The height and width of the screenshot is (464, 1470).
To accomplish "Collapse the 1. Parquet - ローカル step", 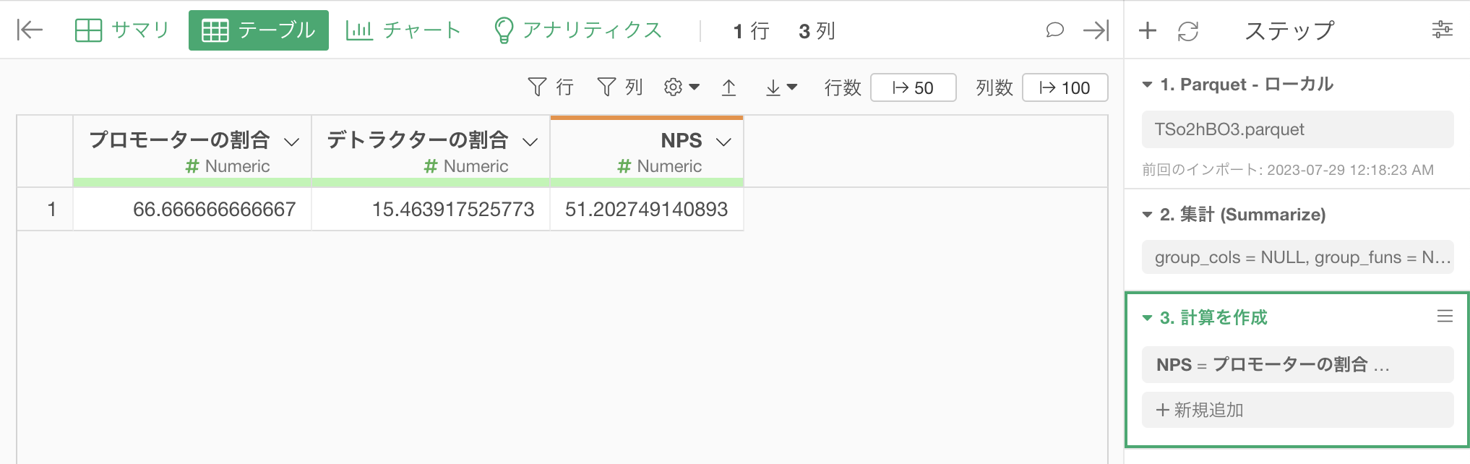I will 1147,85.
